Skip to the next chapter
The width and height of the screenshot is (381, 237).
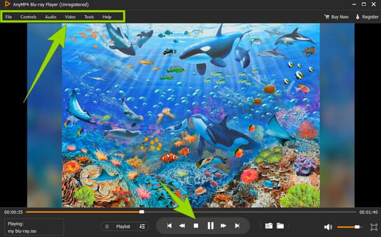click(x=237, y=226)
